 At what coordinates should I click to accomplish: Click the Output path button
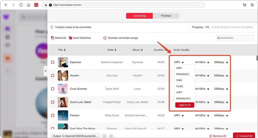75,136
